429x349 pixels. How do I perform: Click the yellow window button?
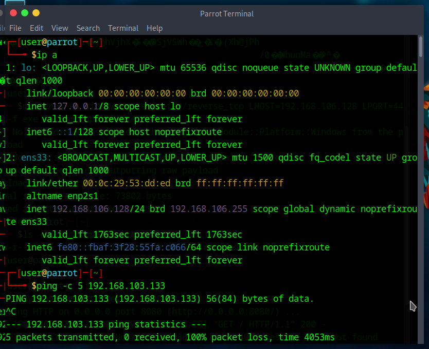coord(36,13)
